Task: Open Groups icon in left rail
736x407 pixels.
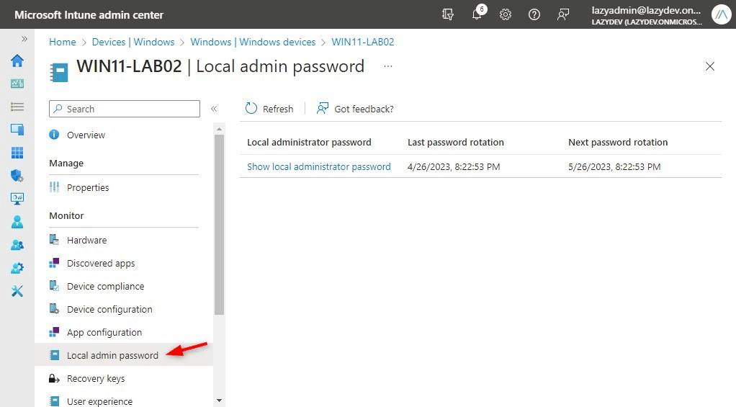Action: point(17,245)
